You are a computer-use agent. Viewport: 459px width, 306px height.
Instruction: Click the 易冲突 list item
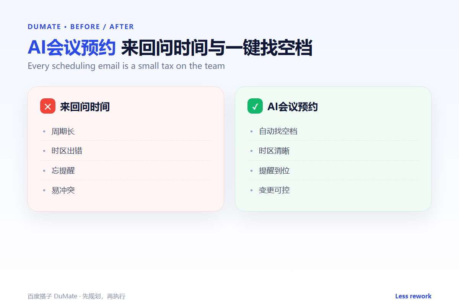[126, 190]
